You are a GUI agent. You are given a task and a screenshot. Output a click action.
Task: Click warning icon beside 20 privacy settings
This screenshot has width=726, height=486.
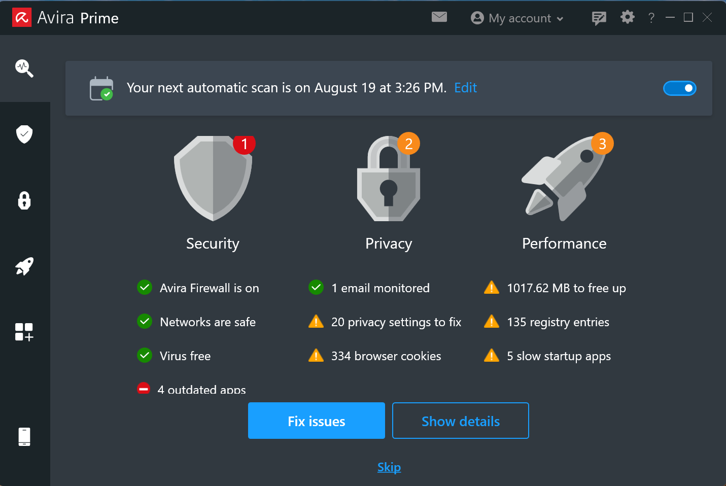[316, 322]
